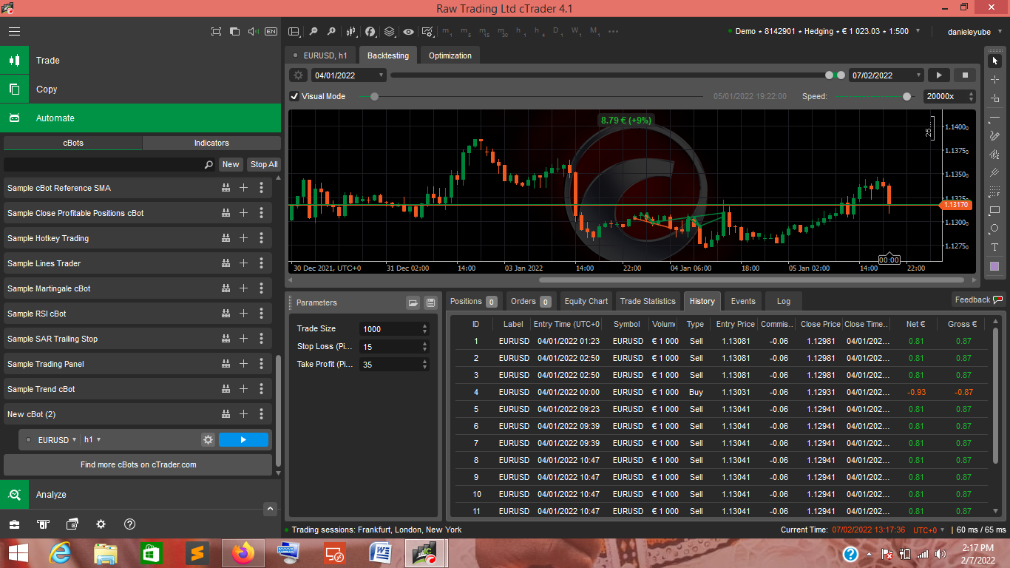The image size is (1010, 568).
Task: Mute the application sounds
Action: click(x=253, y=32)
